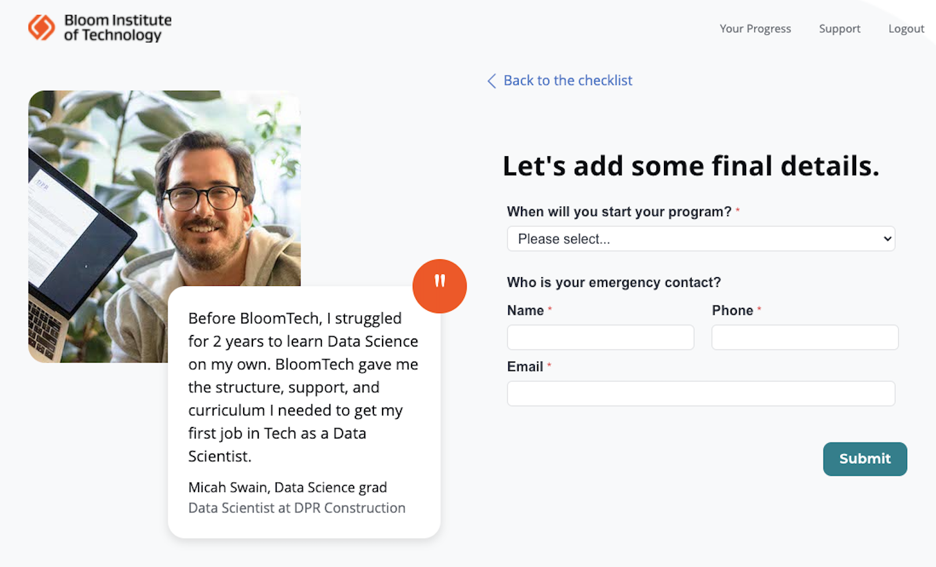Click the When will you start label
This screenshot has width=936, height=567.
[619, 212]
